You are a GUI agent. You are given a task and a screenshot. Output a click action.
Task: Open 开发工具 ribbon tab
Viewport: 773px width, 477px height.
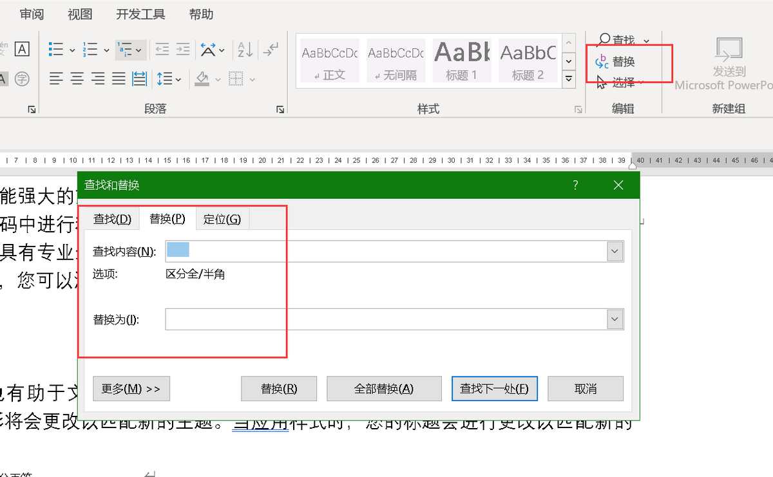click(x=140, y=14)
